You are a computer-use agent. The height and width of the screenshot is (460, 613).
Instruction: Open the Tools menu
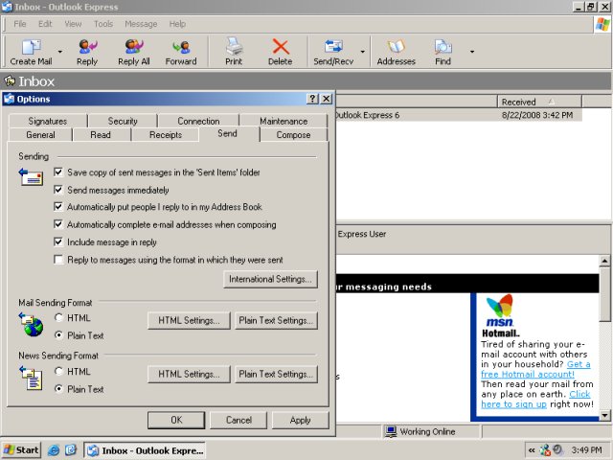coord(103,24)
